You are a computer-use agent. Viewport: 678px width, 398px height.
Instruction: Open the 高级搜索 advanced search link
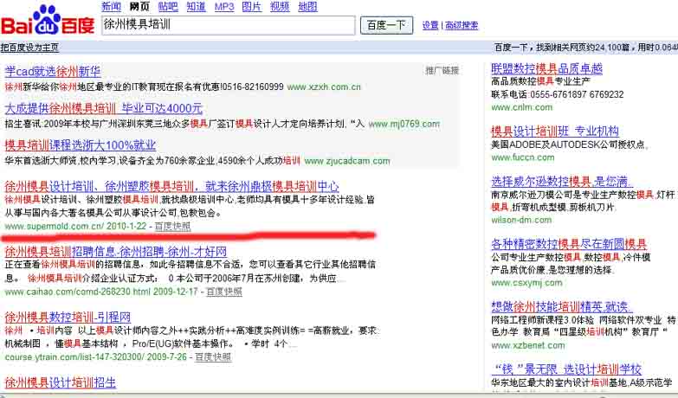coord(462,25)
